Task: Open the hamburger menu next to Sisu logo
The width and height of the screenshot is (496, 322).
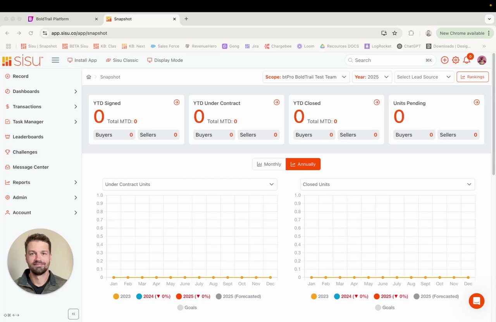Action: click(55, 60)
